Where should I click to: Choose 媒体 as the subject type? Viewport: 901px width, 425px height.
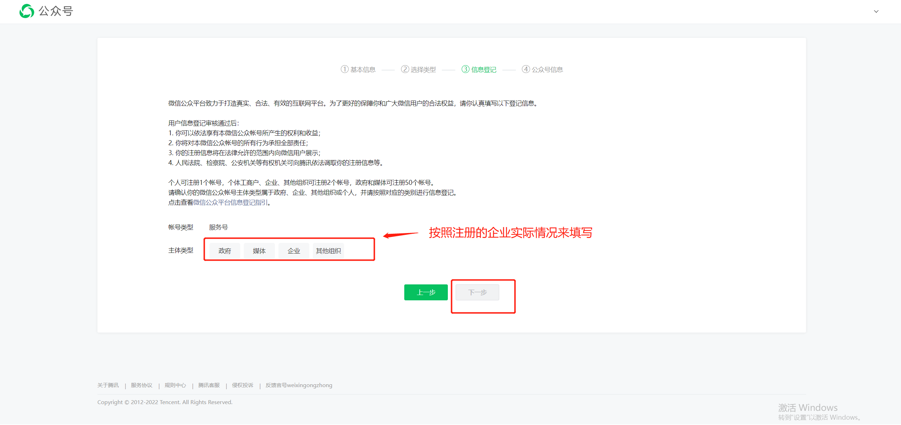[x=259, y=251]
